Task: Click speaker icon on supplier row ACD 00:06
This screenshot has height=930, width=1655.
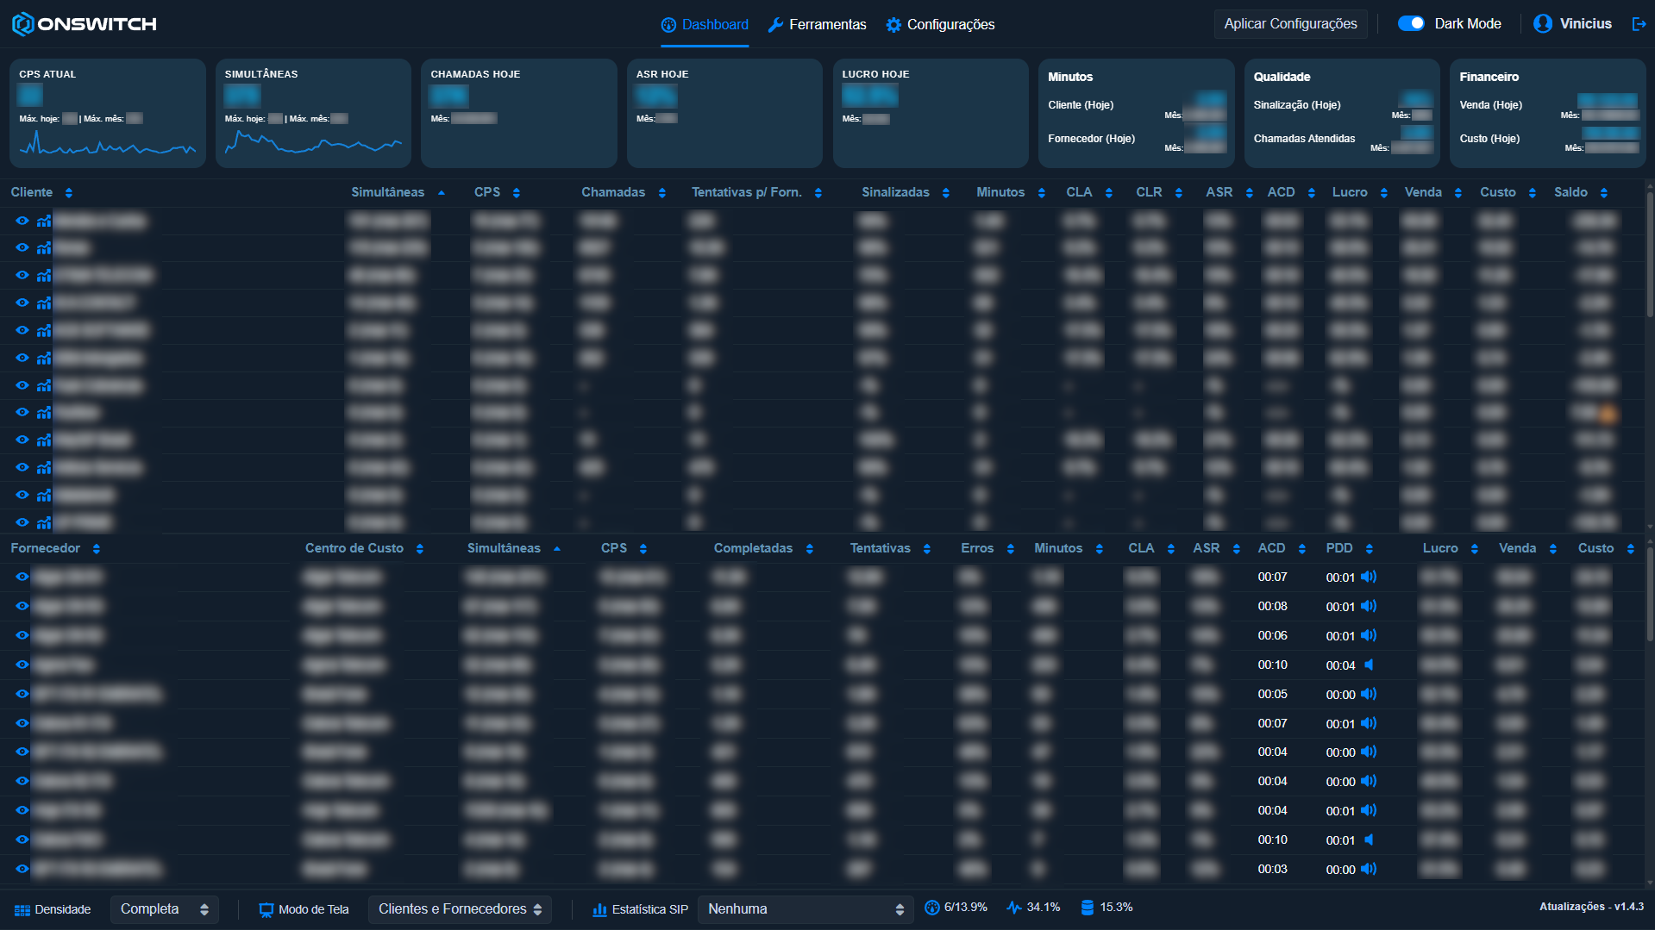Action: [1369, 635]
